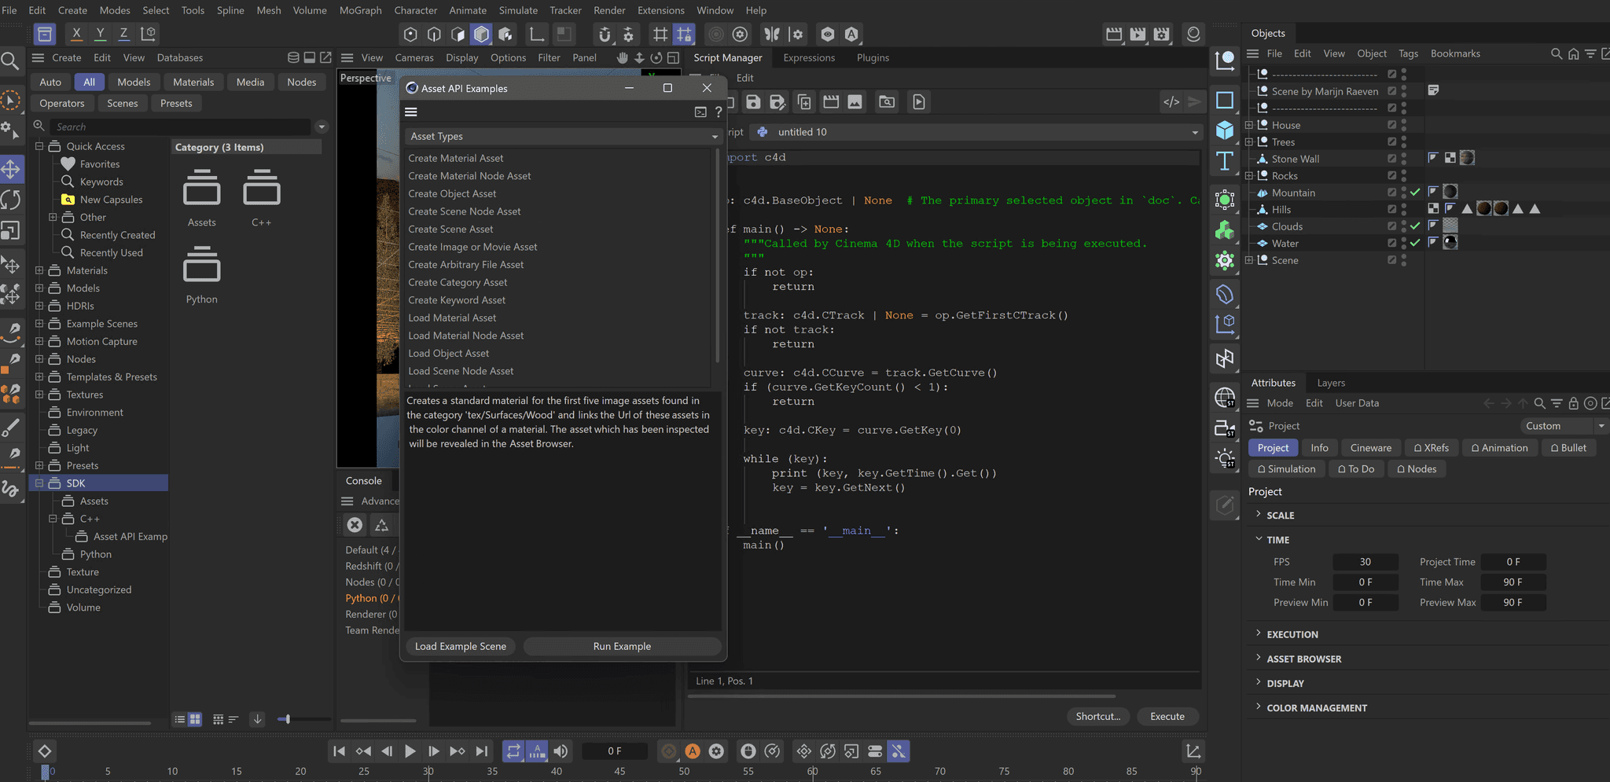The width and height of the screenshot is (1610, 782).
Task: Open Render Settings gear icon in top toolbar
Action: click(x=1162, y=34)
